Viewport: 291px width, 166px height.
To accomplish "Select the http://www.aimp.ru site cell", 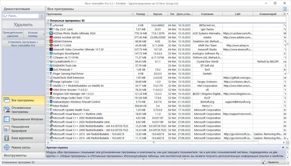I will click(238, 45).
